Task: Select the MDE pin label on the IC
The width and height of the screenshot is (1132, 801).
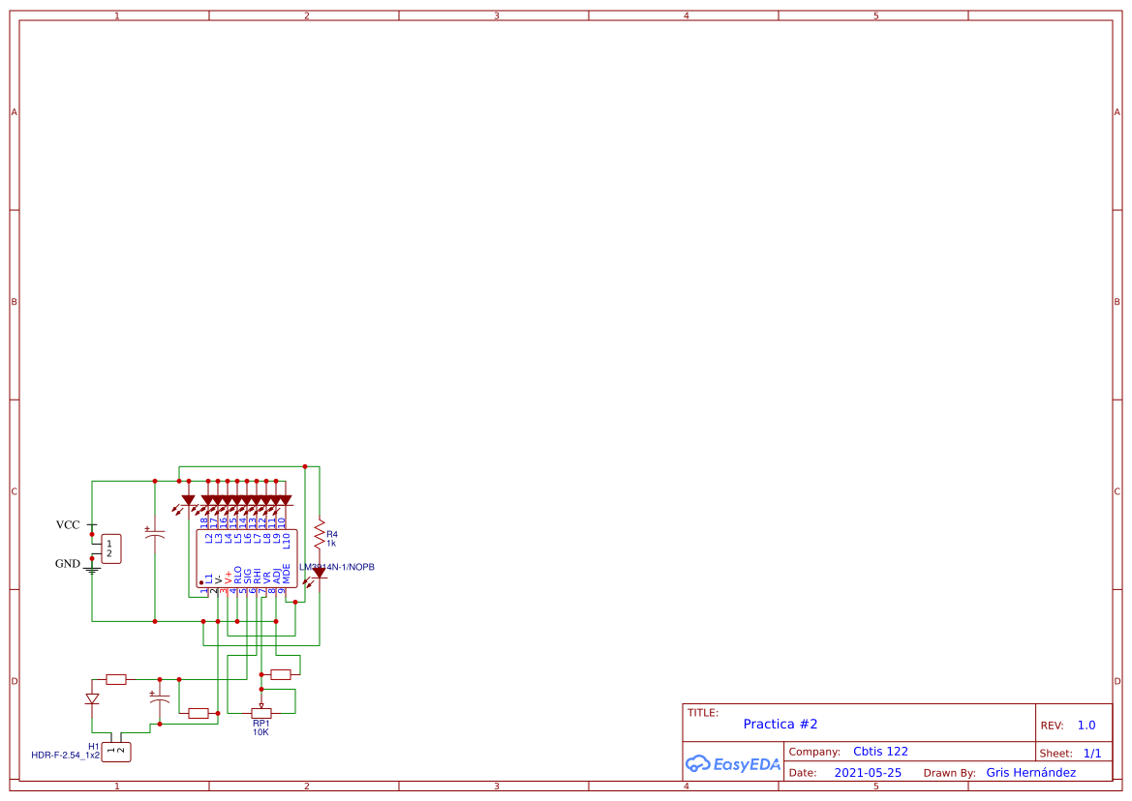Action: click(x=286, y=573)
